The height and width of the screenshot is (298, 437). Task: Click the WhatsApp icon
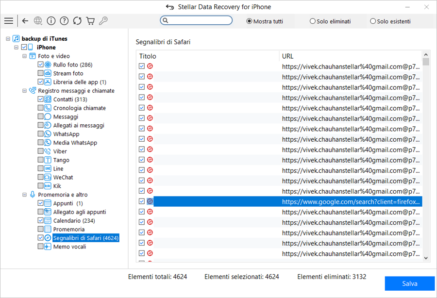coord(48,134)
